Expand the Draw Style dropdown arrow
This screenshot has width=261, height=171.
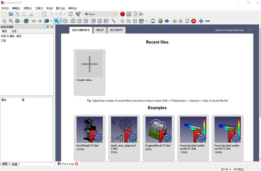click(22, 21)
